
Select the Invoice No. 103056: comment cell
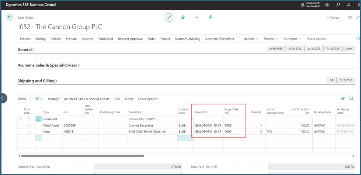click(152, 119)
